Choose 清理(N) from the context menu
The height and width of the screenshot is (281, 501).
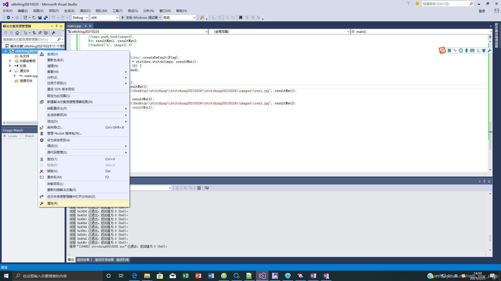pos(84,66)
